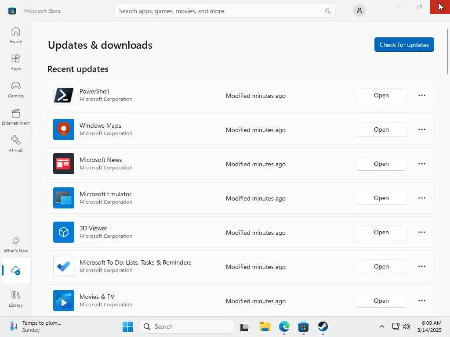Open more options for Microsoft To Do
The height and width of the screenshot is (337, 450).
pos(422,266)
